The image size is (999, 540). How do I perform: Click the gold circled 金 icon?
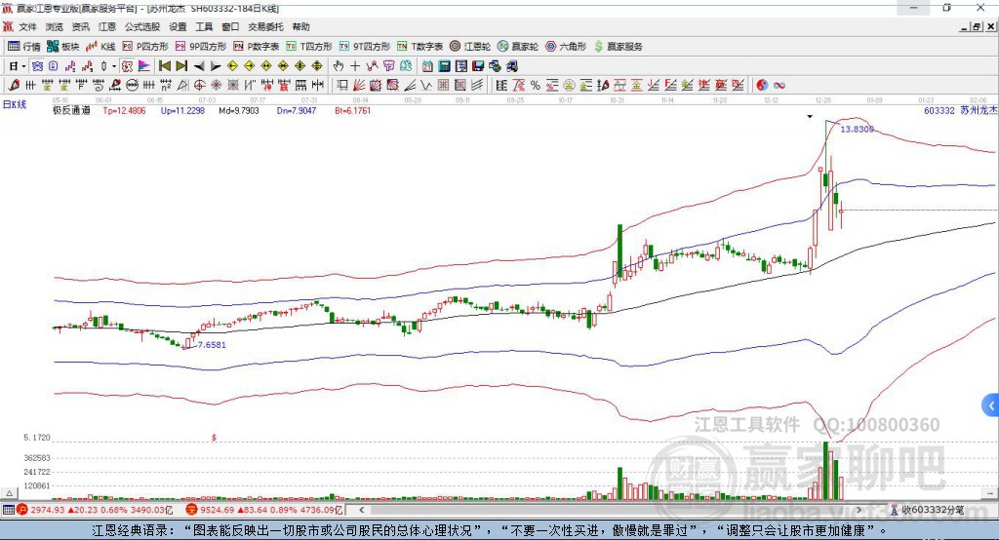click(569, 85)
